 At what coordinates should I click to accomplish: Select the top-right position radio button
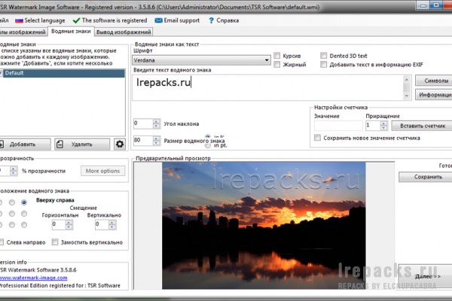pos(24,202)
